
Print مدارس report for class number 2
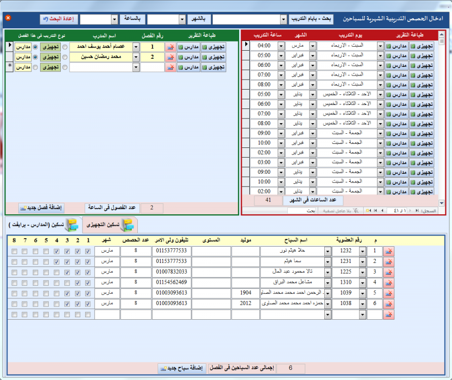(189, 57)
